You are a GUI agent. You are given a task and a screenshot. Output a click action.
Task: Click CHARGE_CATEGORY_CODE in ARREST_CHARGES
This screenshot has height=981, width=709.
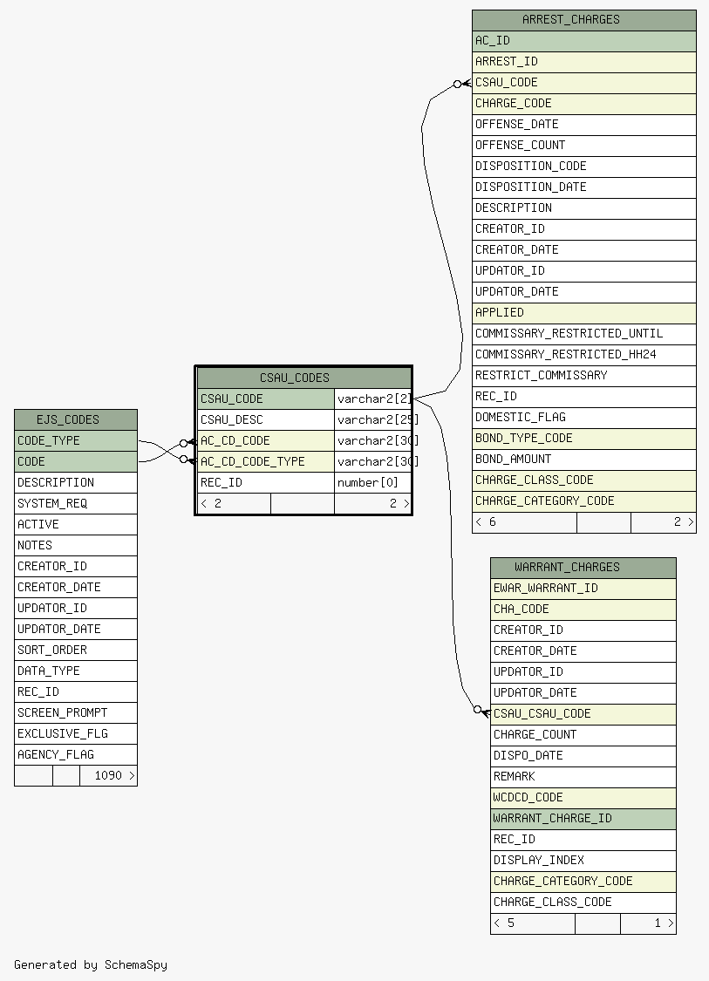click(583, 501)
